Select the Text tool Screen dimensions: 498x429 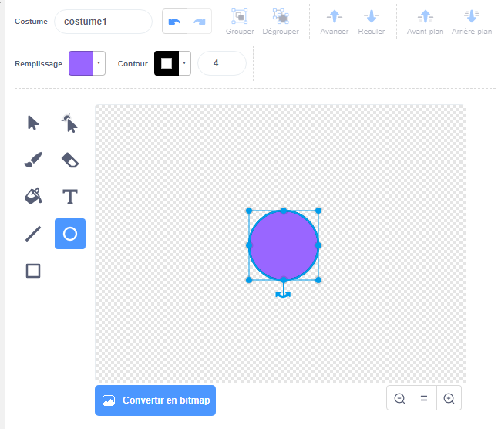click(x=70, y=197)
